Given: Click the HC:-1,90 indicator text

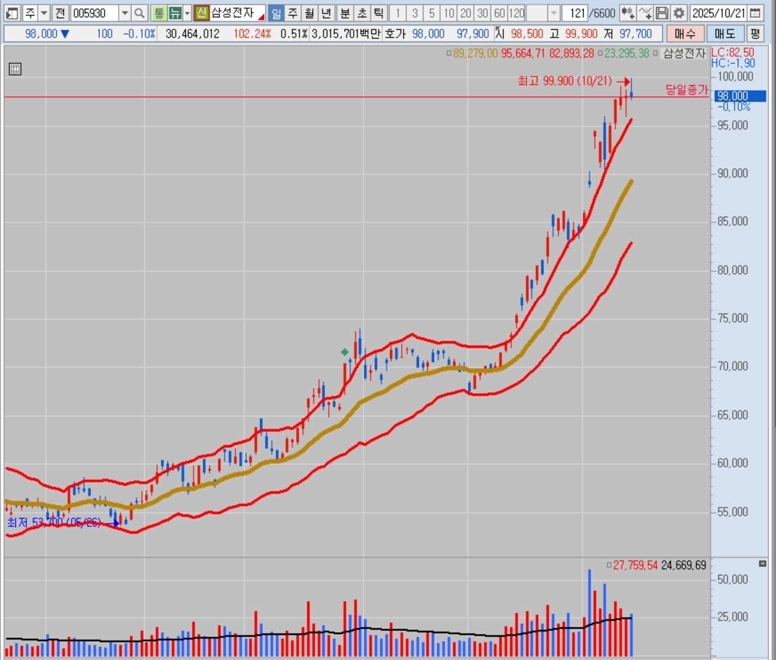Looking at the screenshot, I should [x=733, y=63].
